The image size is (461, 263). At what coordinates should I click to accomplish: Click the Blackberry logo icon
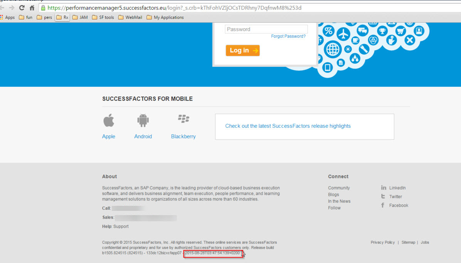point(183,119)
